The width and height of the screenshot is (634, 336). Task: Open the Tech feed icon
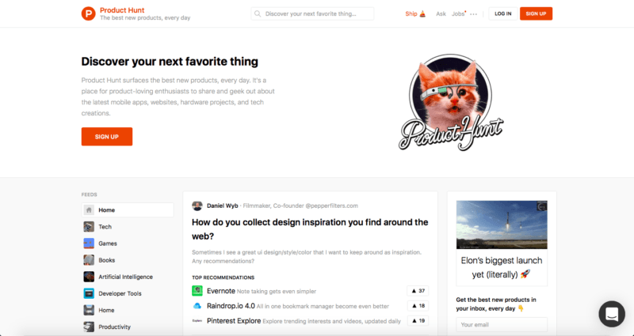[x=89, y=227]
